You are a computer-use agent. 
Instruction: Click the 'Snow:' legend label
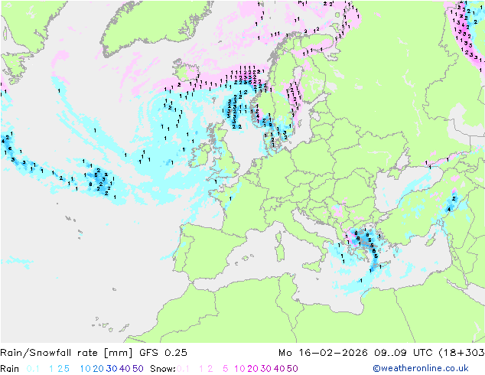(x=163, y=369)
